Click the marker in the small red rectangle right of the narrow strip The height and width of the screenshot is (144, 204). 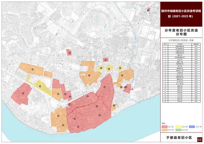[x=70, y=96]
